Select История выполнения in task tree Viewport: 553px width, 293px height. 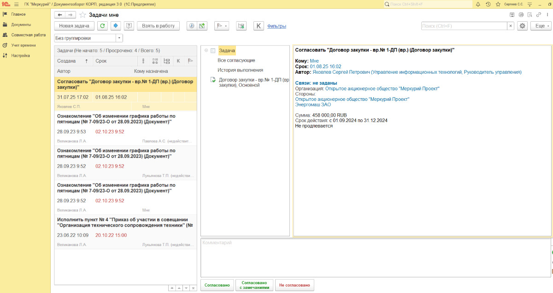tap(240, 70)
